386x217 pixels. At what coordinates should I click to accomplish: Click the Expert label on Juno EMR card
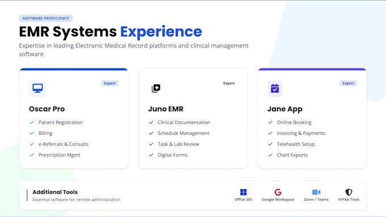coord(229,83)
